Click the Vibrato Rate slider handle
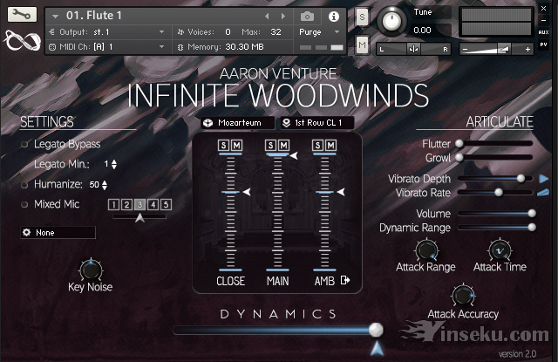This screenshot has width=558, height=362. click(499, 192)
